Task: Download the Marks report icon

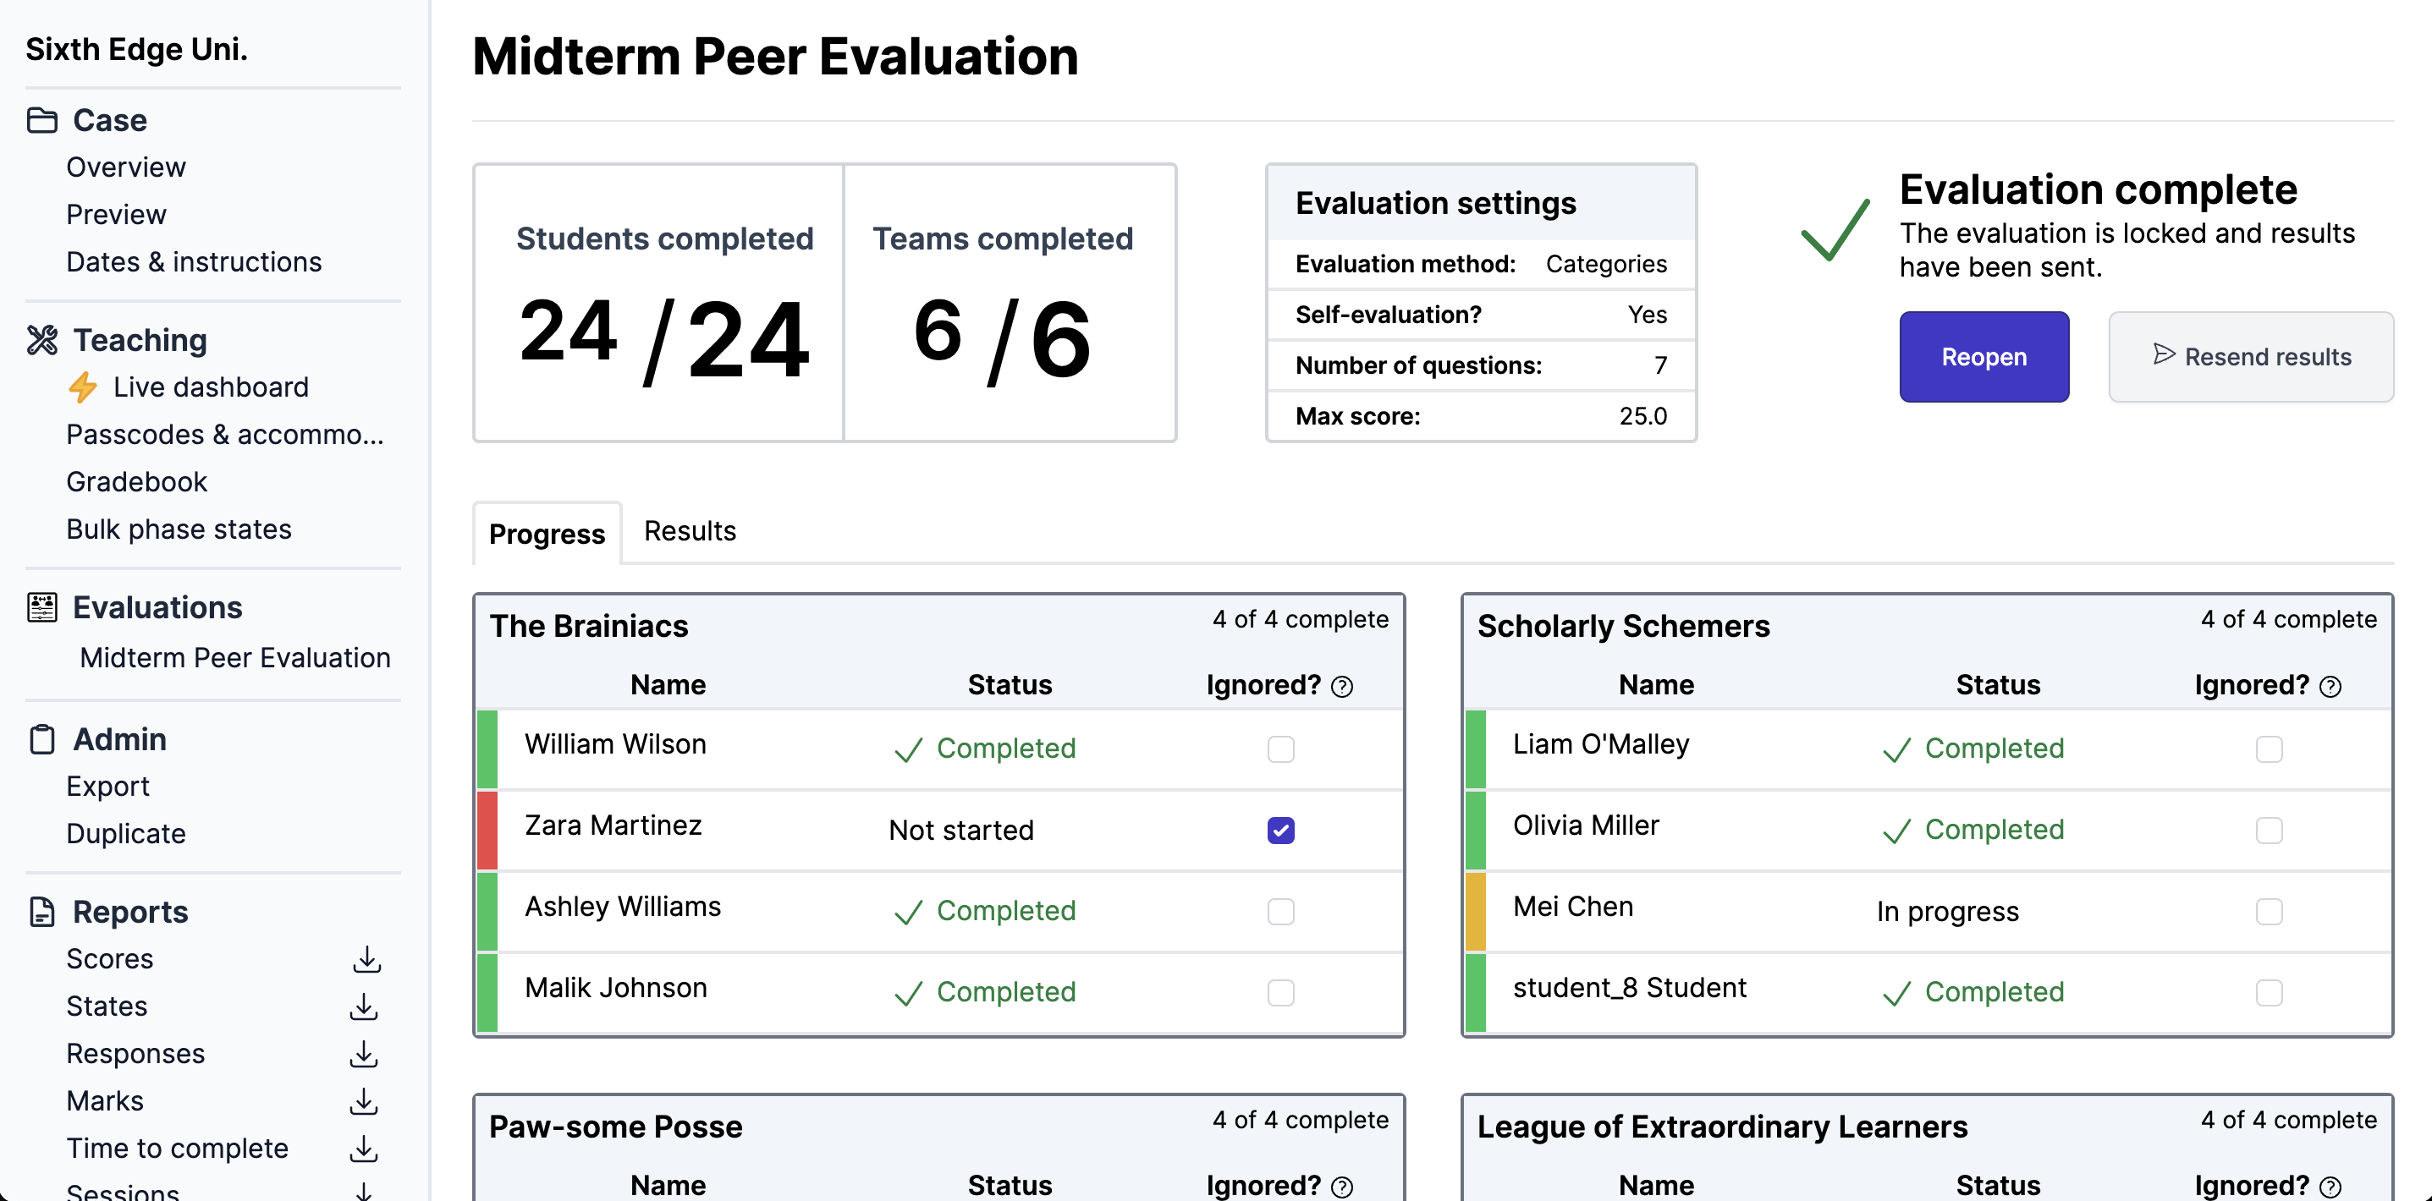Action: click(x=364, y=1101)
